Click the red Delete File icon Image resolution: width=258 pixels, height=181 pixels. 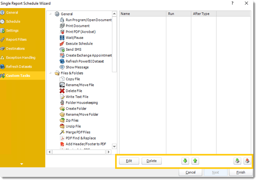[62, 91]
